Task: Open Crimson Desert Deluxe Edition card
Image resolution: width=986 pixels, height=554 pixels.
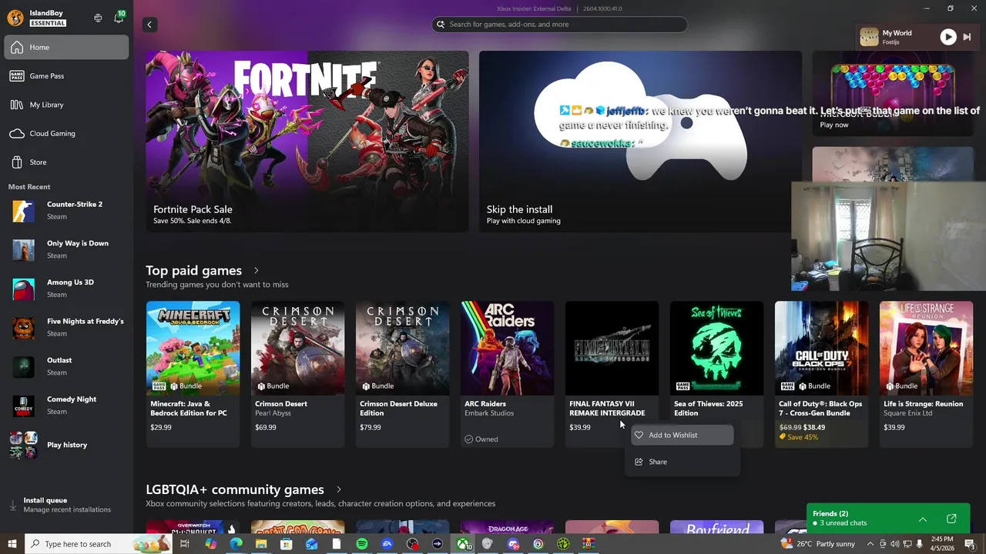Action: point(402,374)
